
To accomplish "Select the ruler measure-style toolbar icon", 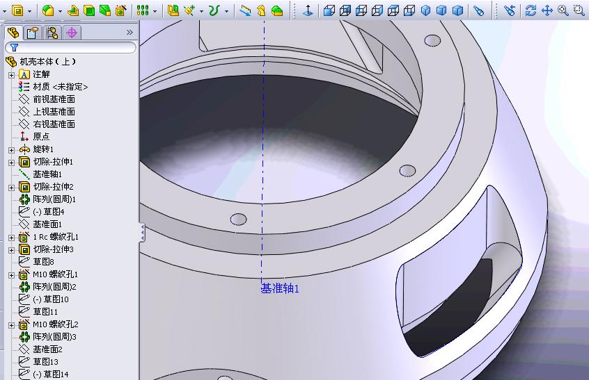I will 245,10.
